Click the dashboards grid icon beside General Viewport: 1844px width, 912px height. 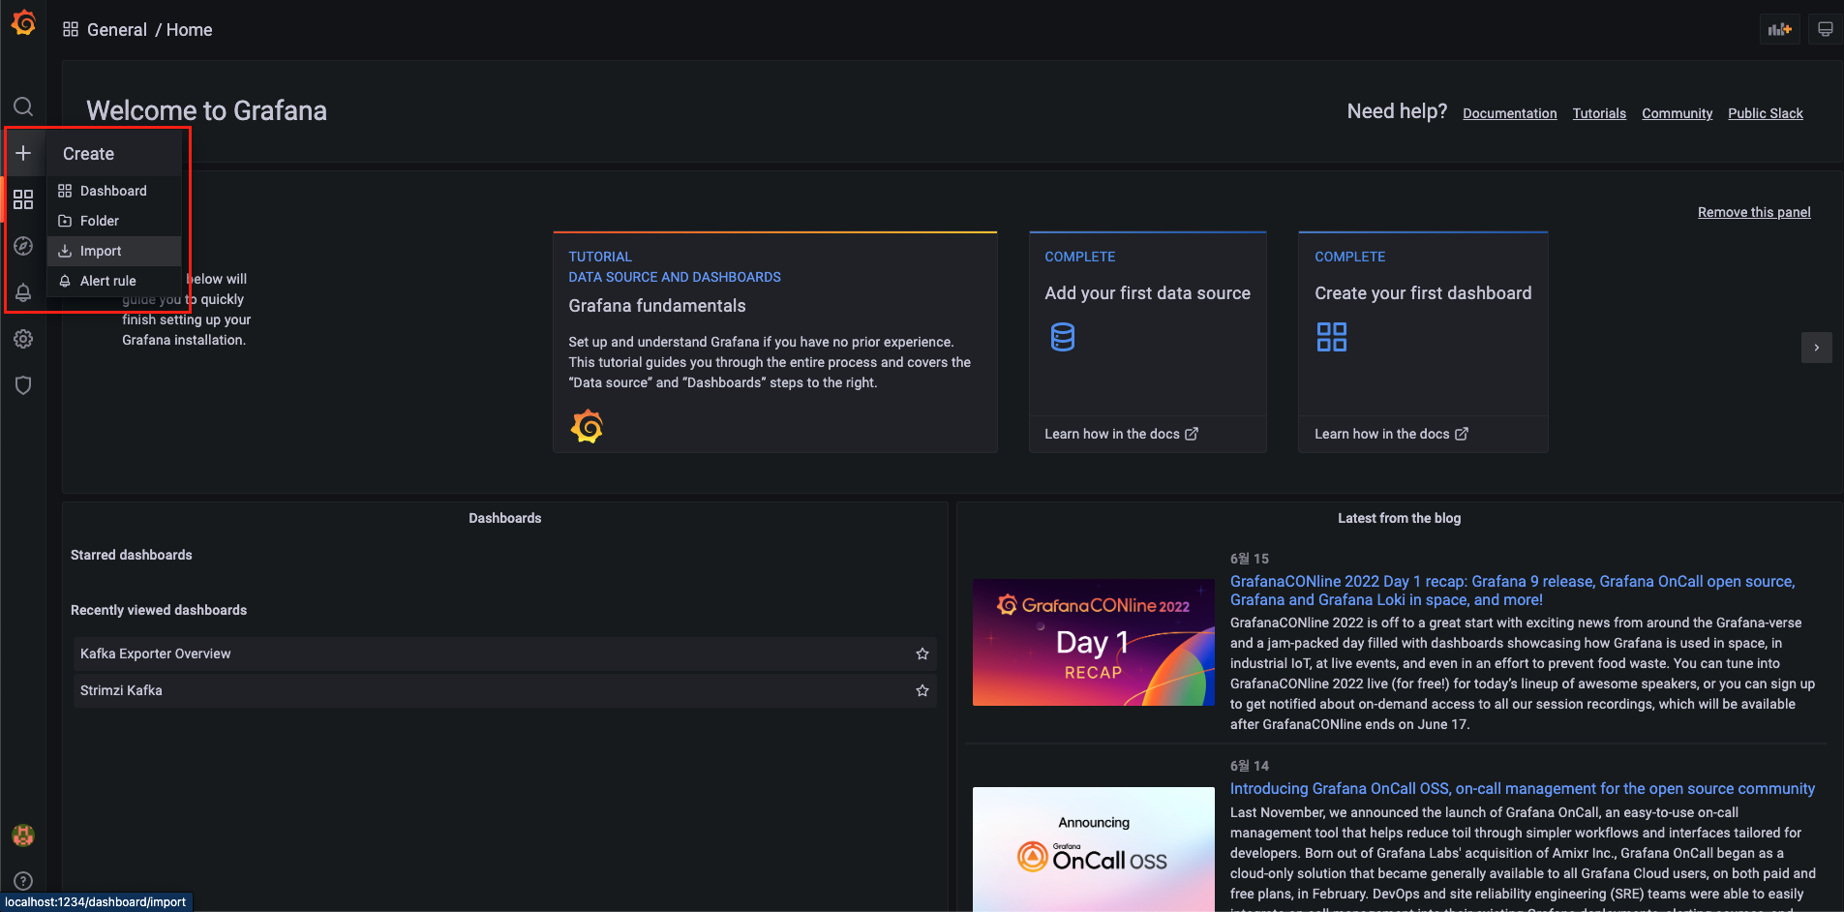click(x=71, y=29)
